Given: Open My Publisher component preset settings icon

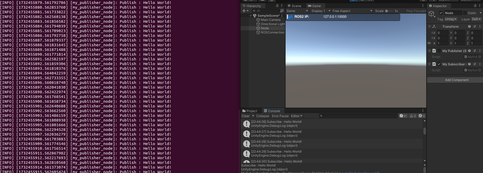Looking at the screenshot, I should 475,51.
